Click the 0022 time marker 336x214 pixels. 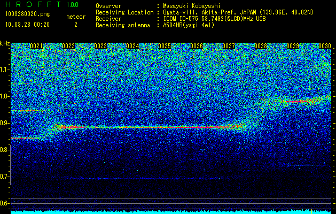coord(68,46)
